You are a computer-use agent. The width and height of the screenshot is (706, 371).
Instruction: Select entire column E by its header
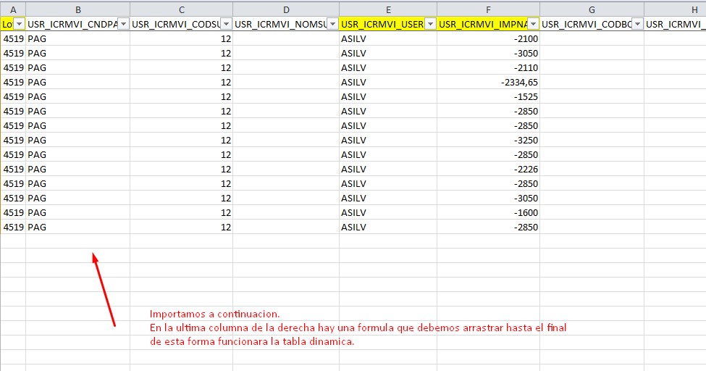[388, 9]
